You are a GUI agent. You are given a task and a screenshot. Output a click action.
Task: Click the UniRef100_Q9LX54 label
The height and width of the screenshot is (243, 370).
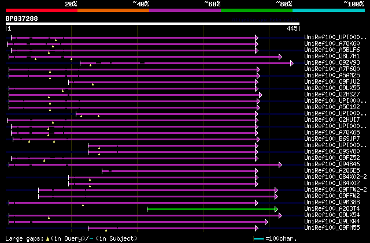pyautogui.click(x=332, y=215)
